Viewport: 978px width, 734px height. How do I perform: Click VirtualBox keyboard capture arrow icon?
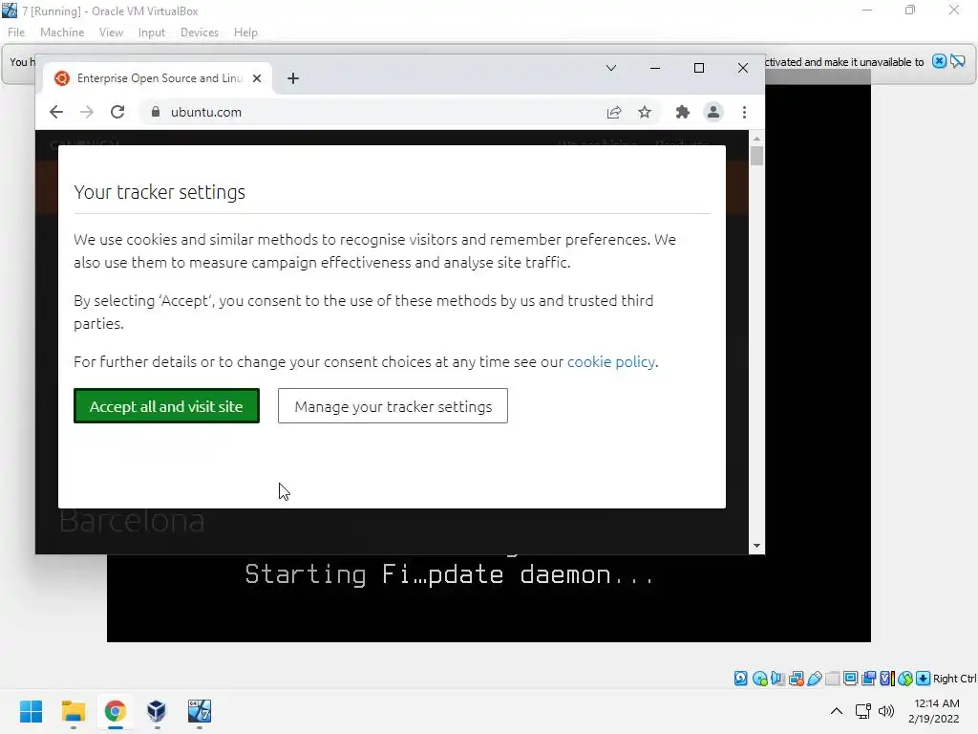click(924, 679)
